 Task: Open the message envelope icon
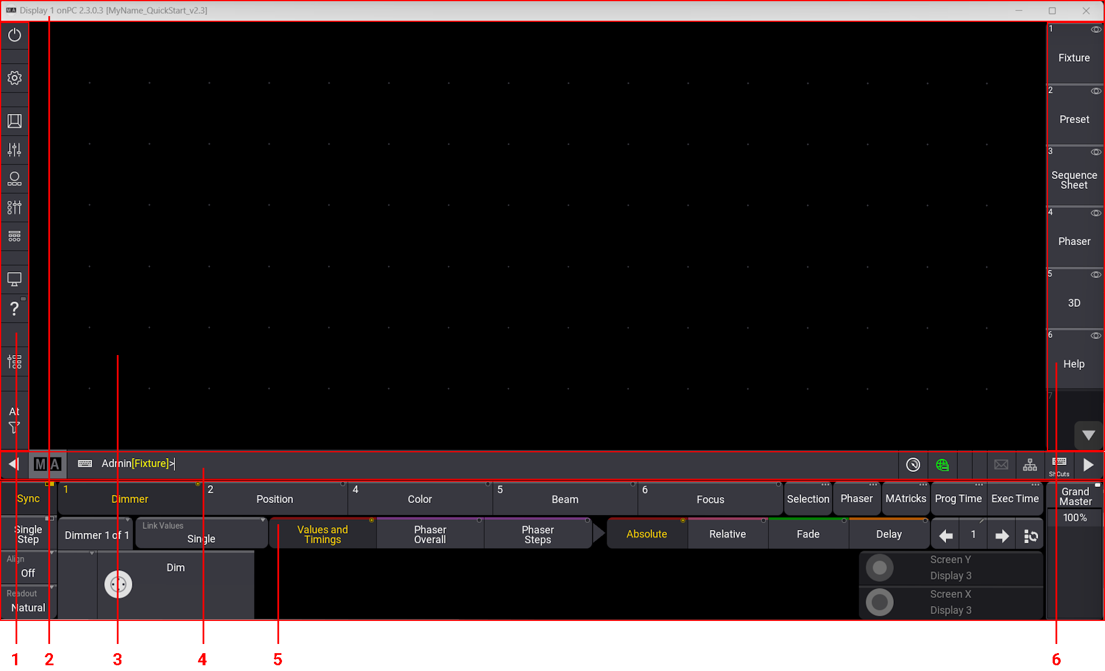tap(1001, 465)
